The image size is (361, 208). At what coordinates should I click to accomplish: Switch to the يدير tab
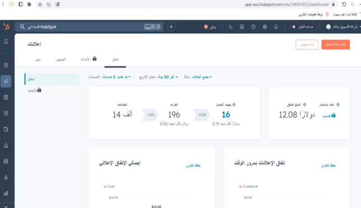[x=38, y=60]
